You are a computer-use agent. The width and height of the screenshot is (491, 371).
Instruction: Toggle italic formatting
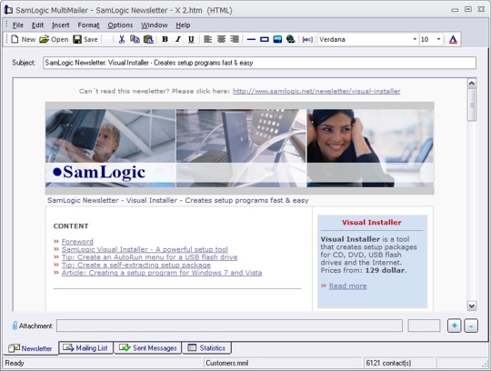(178, 39)
